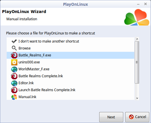Click the red prohibition icon on Cancel
This screenshot has height=123, width=151.
[x=131, y=117]
